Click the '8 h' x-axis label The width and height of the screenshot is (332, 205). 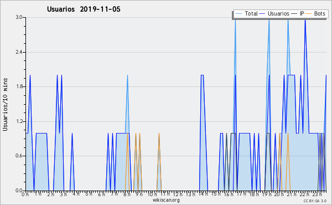pos(127,194)
